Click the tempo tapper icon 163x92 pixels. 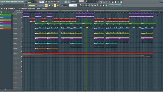(101, 5)
